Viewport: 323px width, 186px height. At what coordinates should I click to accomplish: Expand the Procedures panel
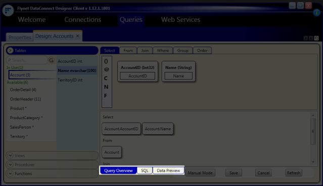tap(10, 165)
